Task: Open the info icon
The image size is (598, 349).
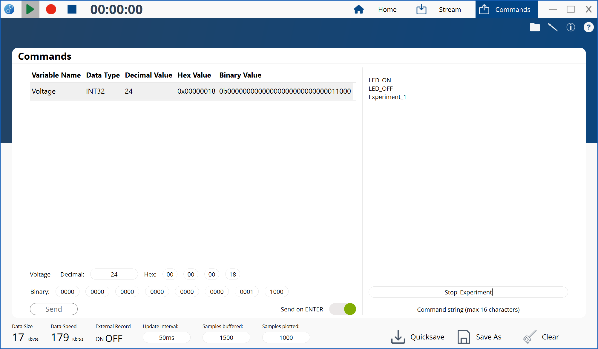Action: point(571,27)
